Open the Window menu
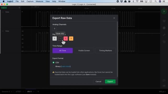This screenshot has height=94, width=168. 62,1
